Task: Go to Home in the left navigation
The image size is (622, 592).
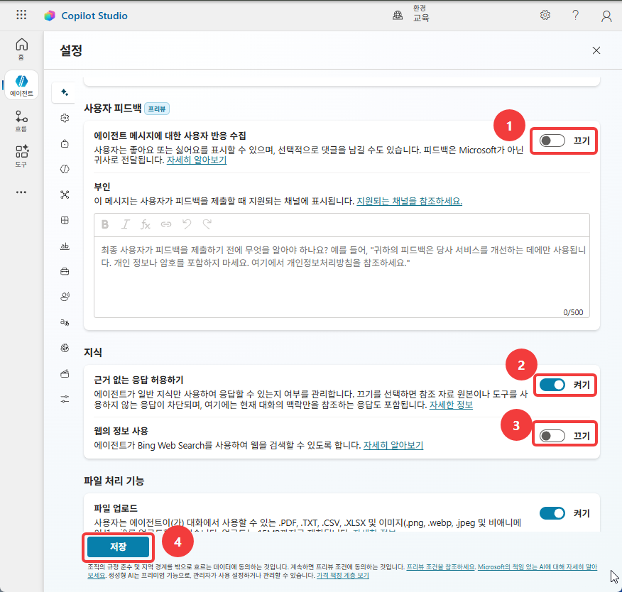Action: coord(21,49)
